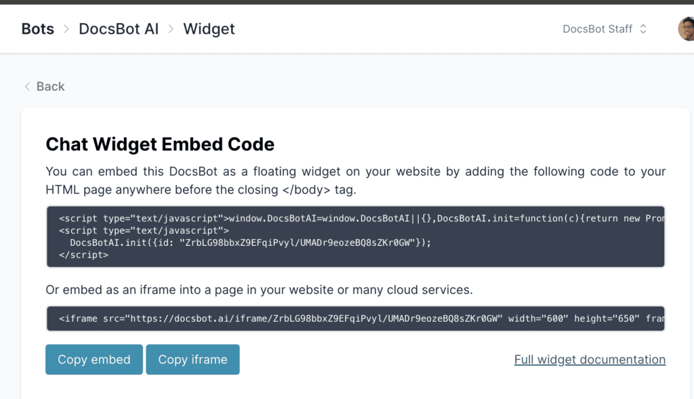This screenshot has width=694, height=399.
Task: Click the chevron separator before Widget
Action: click(171, 29)
